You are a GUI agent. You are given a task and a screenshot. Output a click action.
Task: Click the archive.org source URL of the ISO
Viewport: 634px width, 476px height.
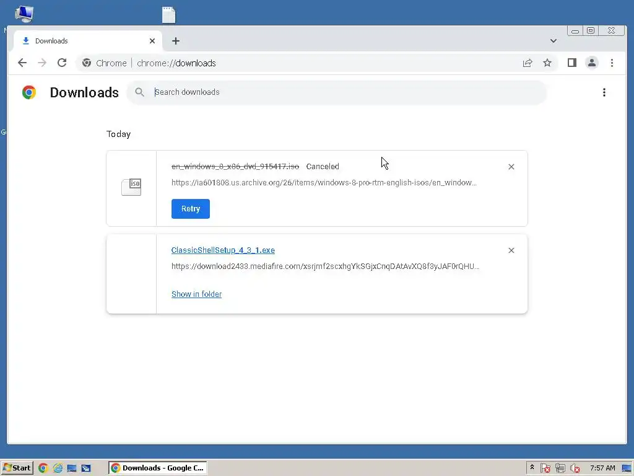pyautogui.click(x=324, y=183)
